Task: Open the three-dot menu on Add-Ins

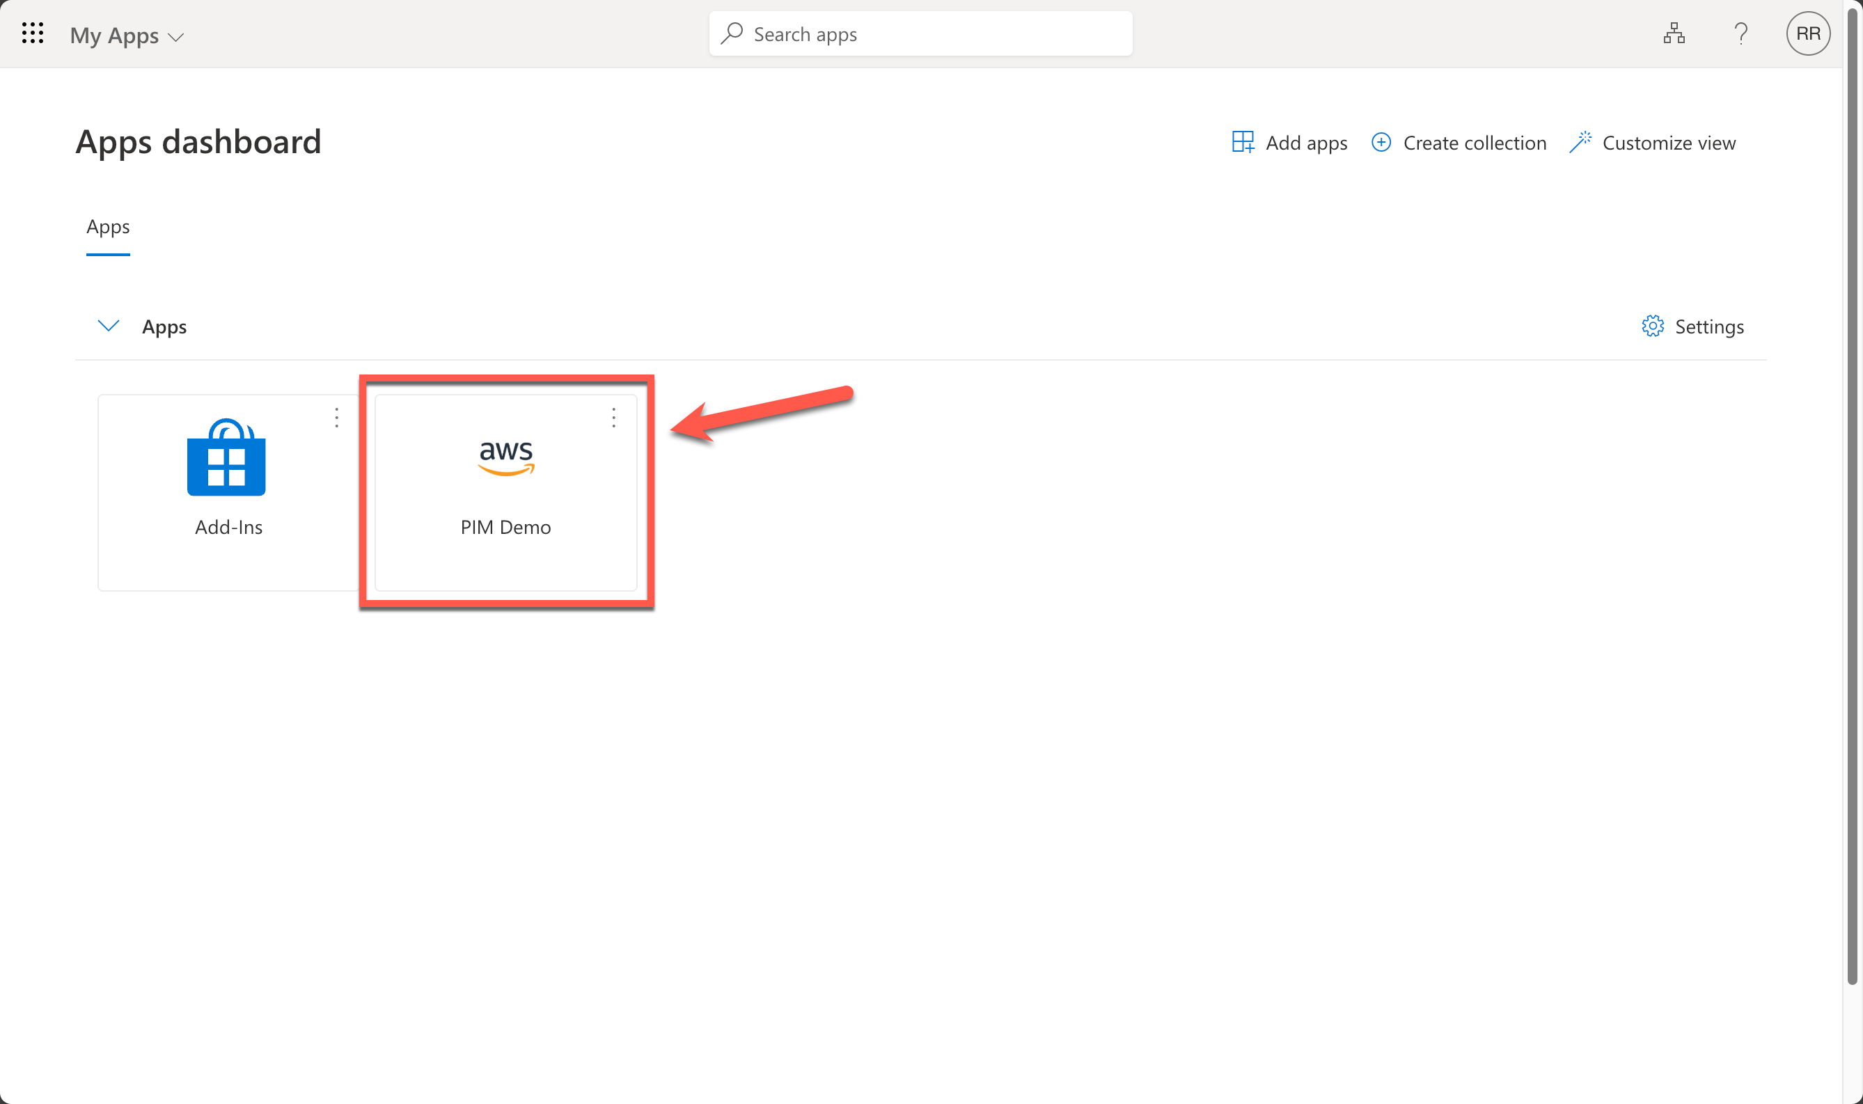Action: coord(336,418)
